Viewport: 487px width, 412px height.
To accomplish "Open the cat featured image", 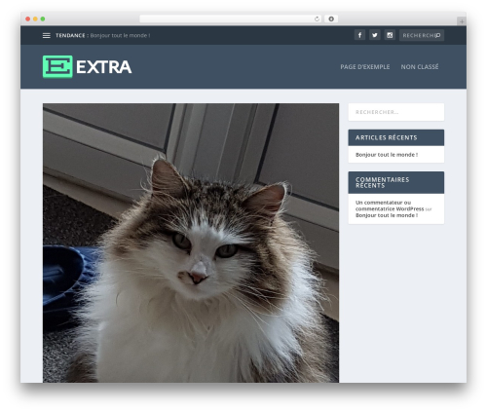I will [x=191, y=243].
